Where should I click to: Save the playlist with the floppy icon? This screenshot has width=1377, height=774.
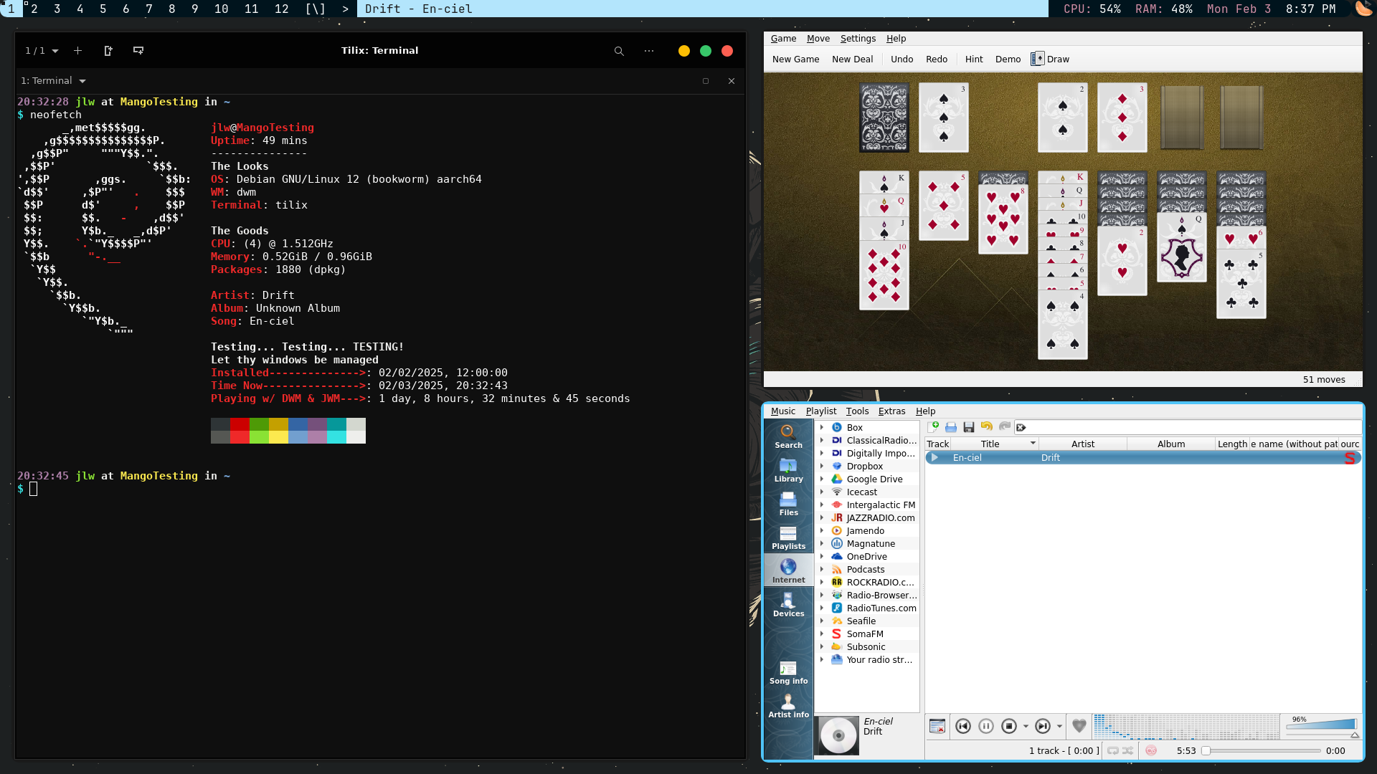coord(969,427)
